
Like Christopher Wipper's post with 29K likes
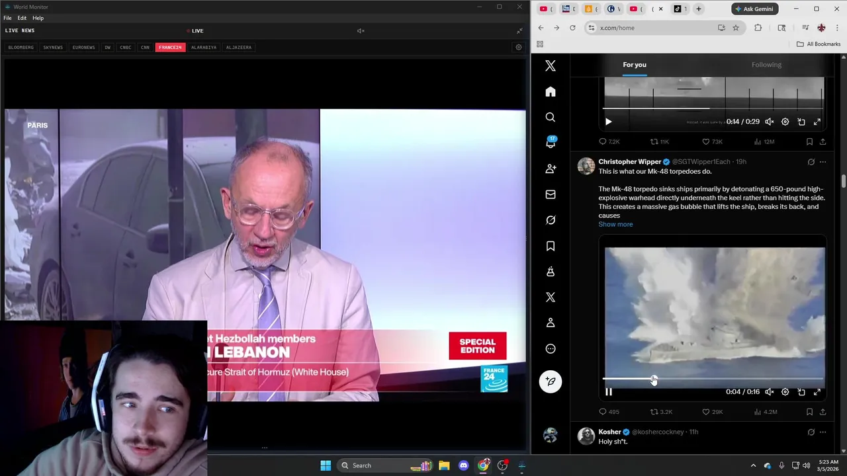coord(713,412)
